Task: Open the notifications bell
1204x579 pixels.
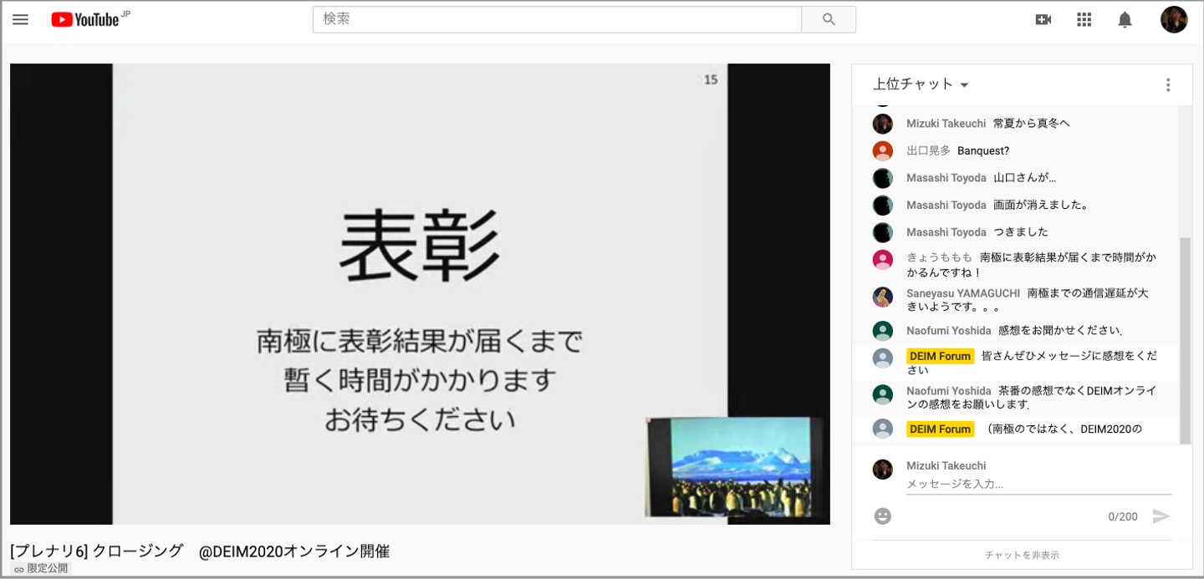Action: tap(1125, 19)
